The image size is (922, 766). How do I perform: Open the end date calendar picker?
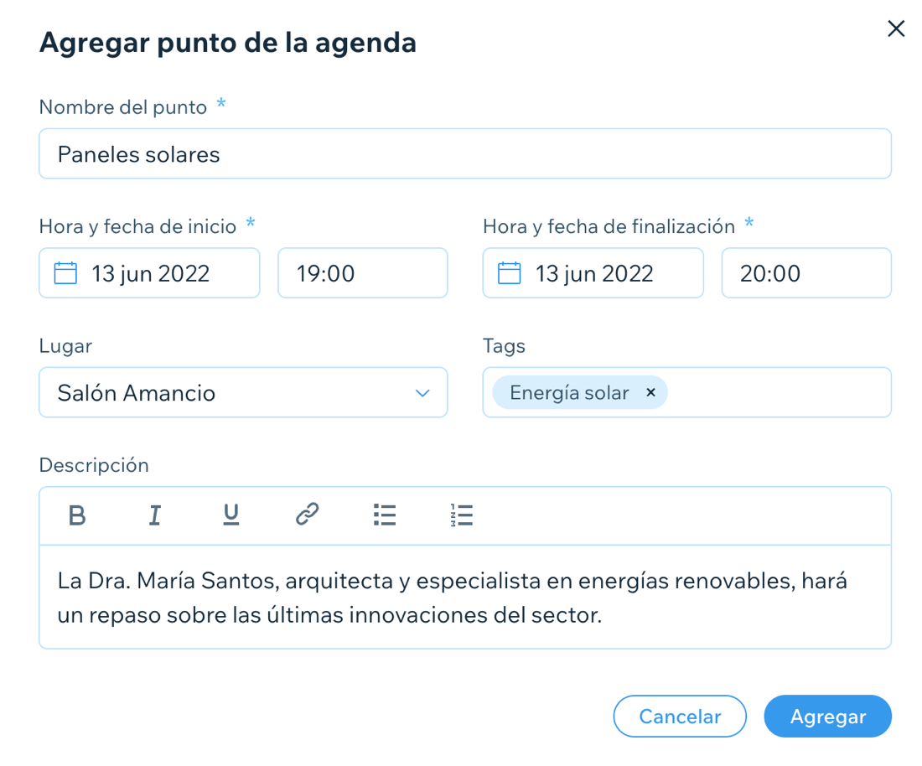tap(509, 272)
